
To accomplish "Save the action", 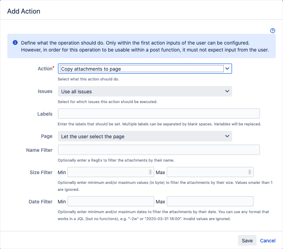I will (x=247, y=240).
